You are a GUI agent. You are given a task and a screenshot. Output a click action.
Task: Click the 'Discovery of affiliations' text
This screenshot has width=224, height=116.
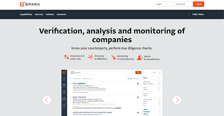pyautogui.click(x=101, y=57)
